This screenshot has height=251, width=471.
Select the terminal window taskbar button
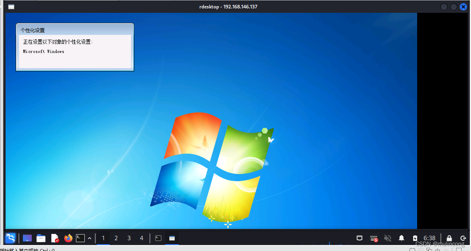point(158,238)
